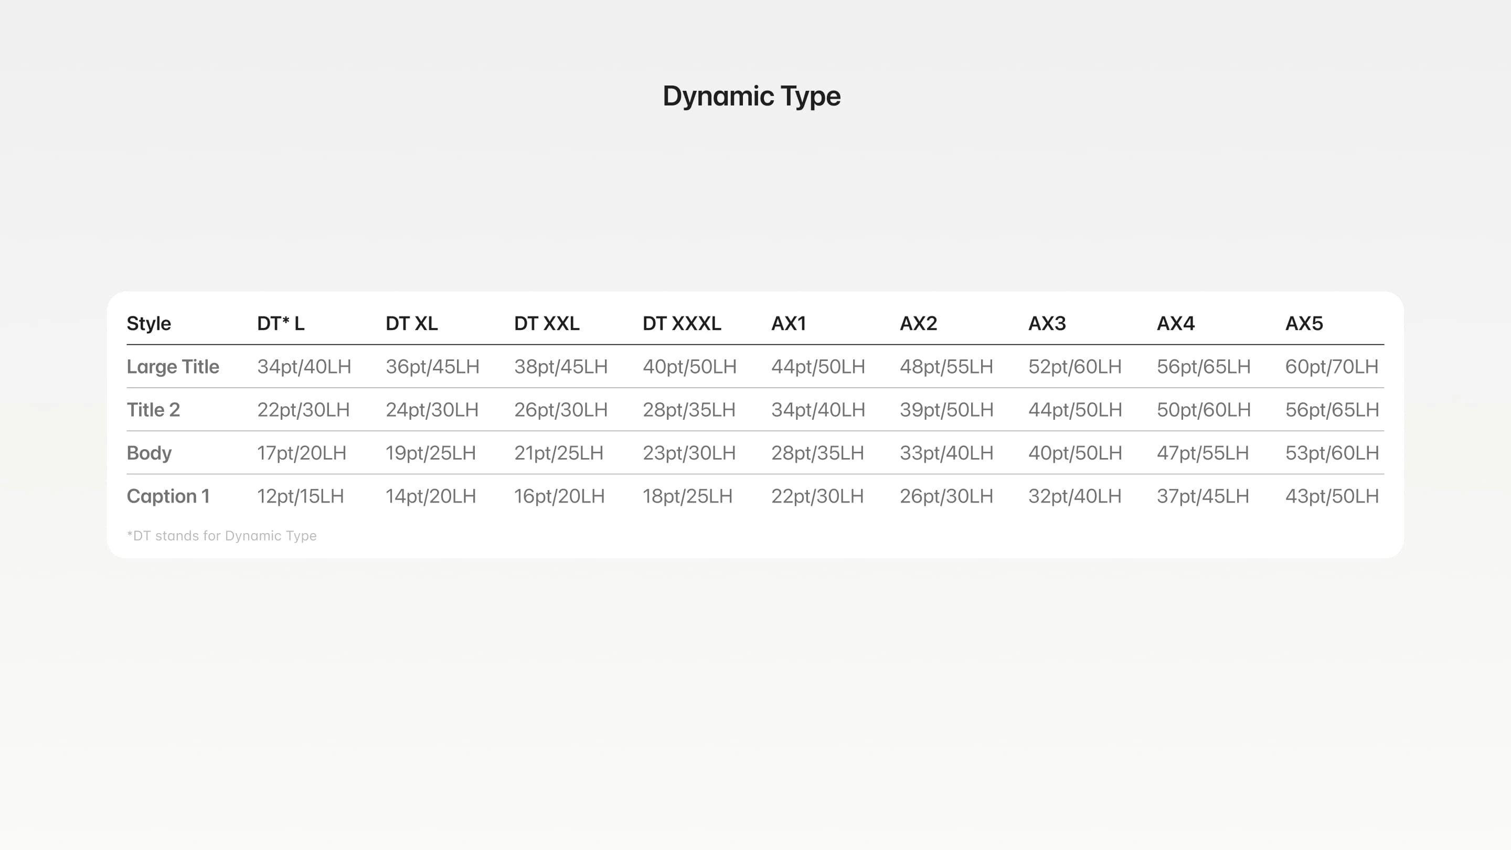The height and width of the screenshot is (850, 1511).
Task: Click the DT stands for Dynamic Type footnote
Action: click(x=222, y=536)
